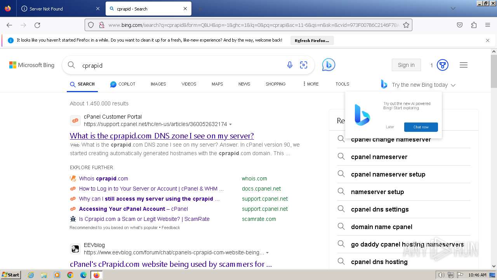Screen dimensions: 497x280
Task: Click Feedback under Explore Further
Action: (x=171, y=227)
